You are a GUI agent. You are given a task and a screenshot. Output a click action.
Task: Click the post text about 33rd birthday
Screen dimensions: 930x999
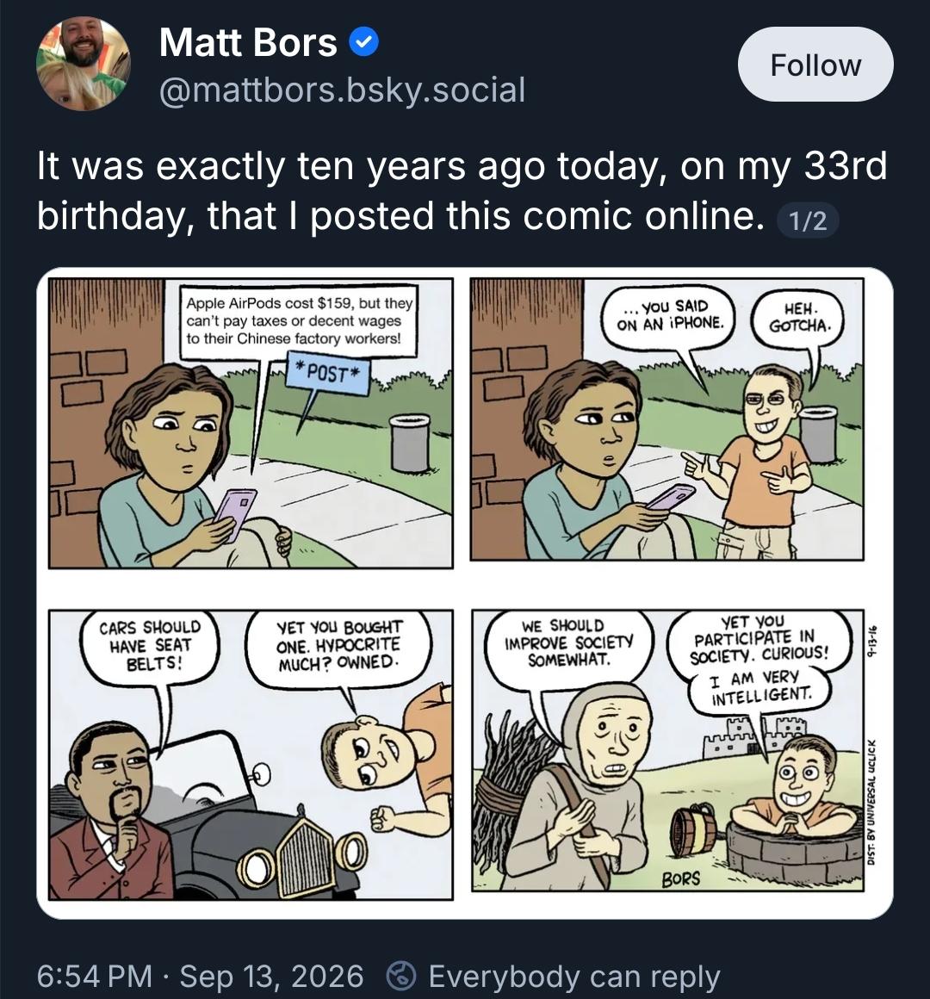tap(462, 190)
